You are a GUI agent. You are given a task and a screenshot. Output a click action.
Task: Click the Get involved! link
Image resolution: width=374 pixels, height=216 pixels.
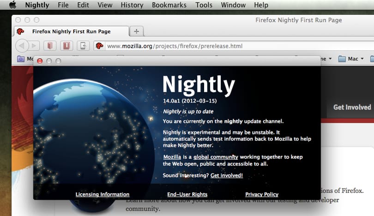pos(227,175)
